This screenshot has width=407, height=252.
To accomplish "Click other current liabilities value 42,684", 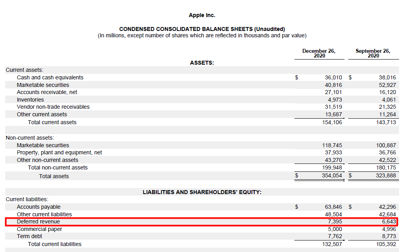I will 387,214.
